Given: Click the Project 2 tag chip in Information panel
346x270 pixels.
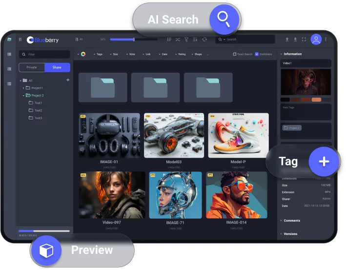Looking at the screenshot, I should pyautogui.click(x=292, y=128).
